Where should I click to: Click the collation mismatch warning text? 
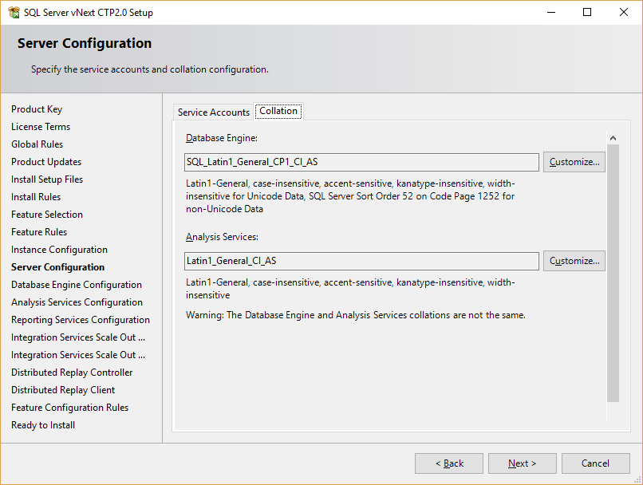pos(356,315)
